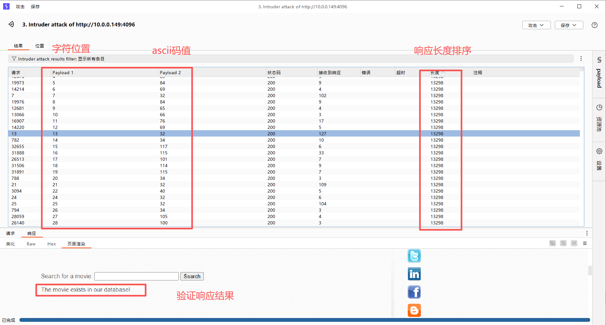The height and width of the screenshot is (325, 606).
Task: Click the filter funnel icon
Action: tap(14, 59)
